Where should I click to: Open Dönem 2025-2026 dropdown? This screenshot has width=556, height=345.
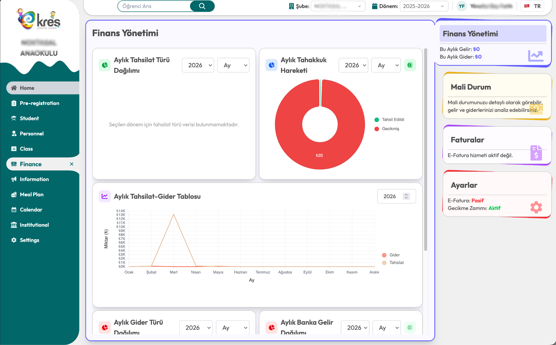click(x=424, y=6)
